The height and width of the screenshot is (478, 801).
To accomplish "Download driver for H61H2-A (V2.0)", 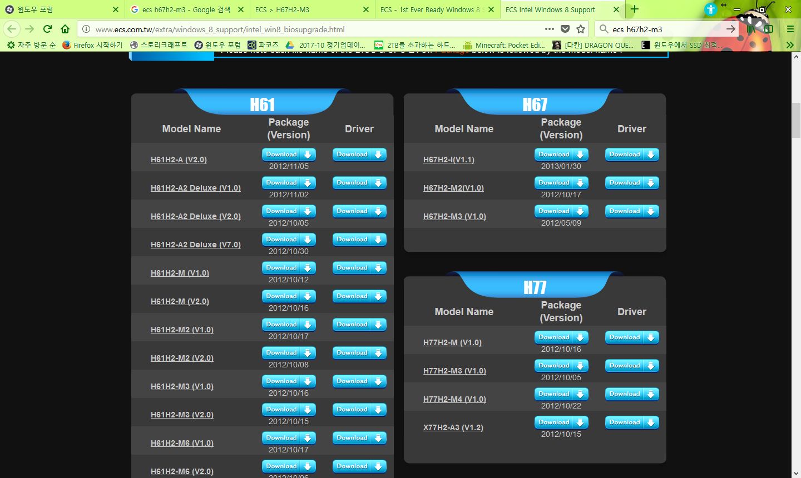I will [x=359, y=155].
